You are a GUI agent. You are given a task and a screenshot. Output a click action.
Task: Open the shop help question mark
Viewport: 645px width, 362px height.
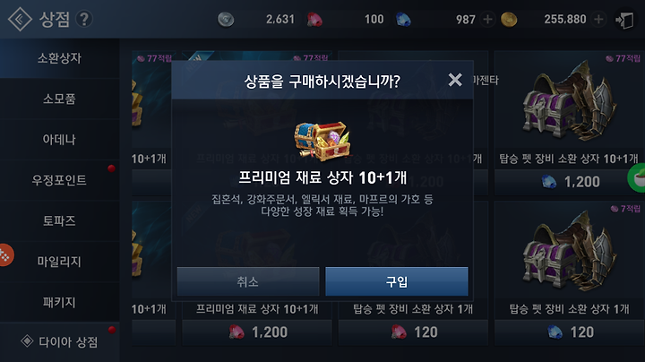[84, 19]
